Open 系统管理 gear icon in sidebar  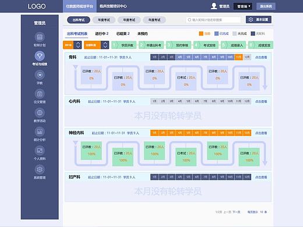pos(40,169)
